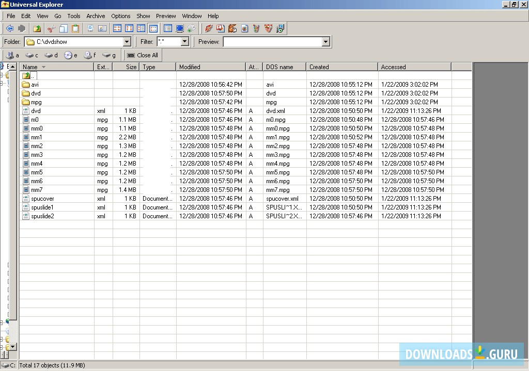Open the Folder path dropdown
The width and height of the screenshot is (529, 371).
[x=127, y=42]
